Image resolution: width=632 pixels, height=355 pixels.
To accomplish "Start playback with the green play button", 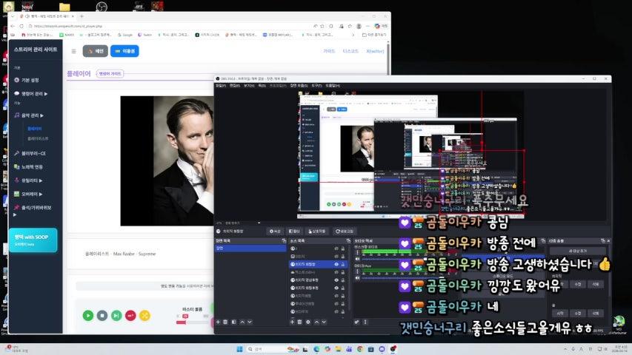I will (88, 316).
